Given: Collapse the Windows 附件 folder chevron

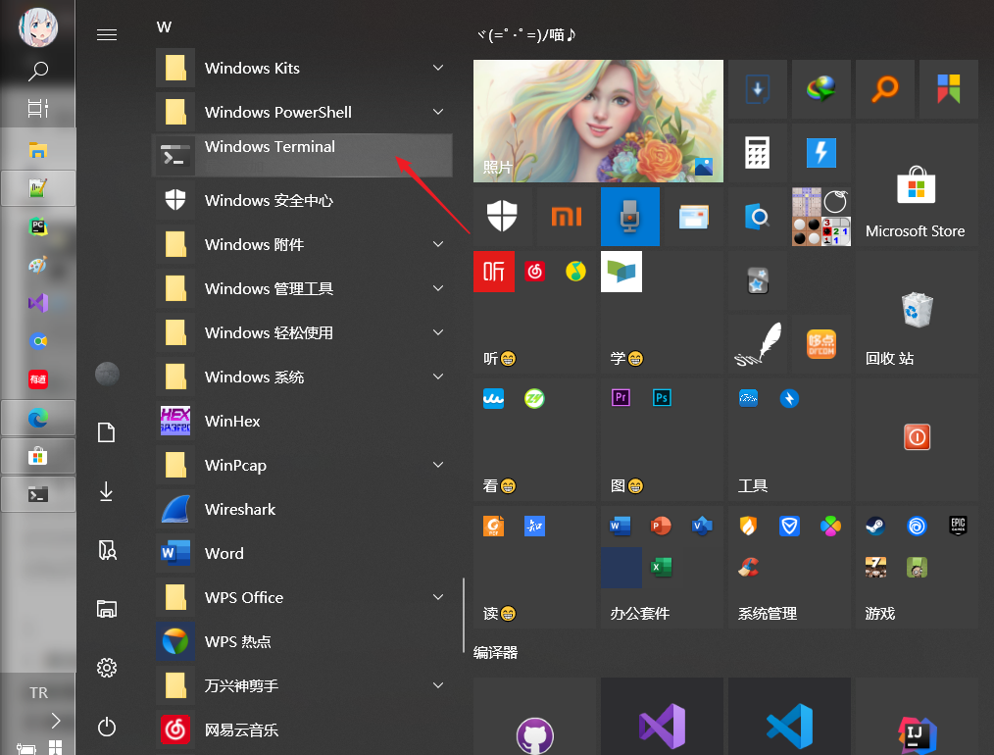Looking at the screenshot, I should pos(438,244).
